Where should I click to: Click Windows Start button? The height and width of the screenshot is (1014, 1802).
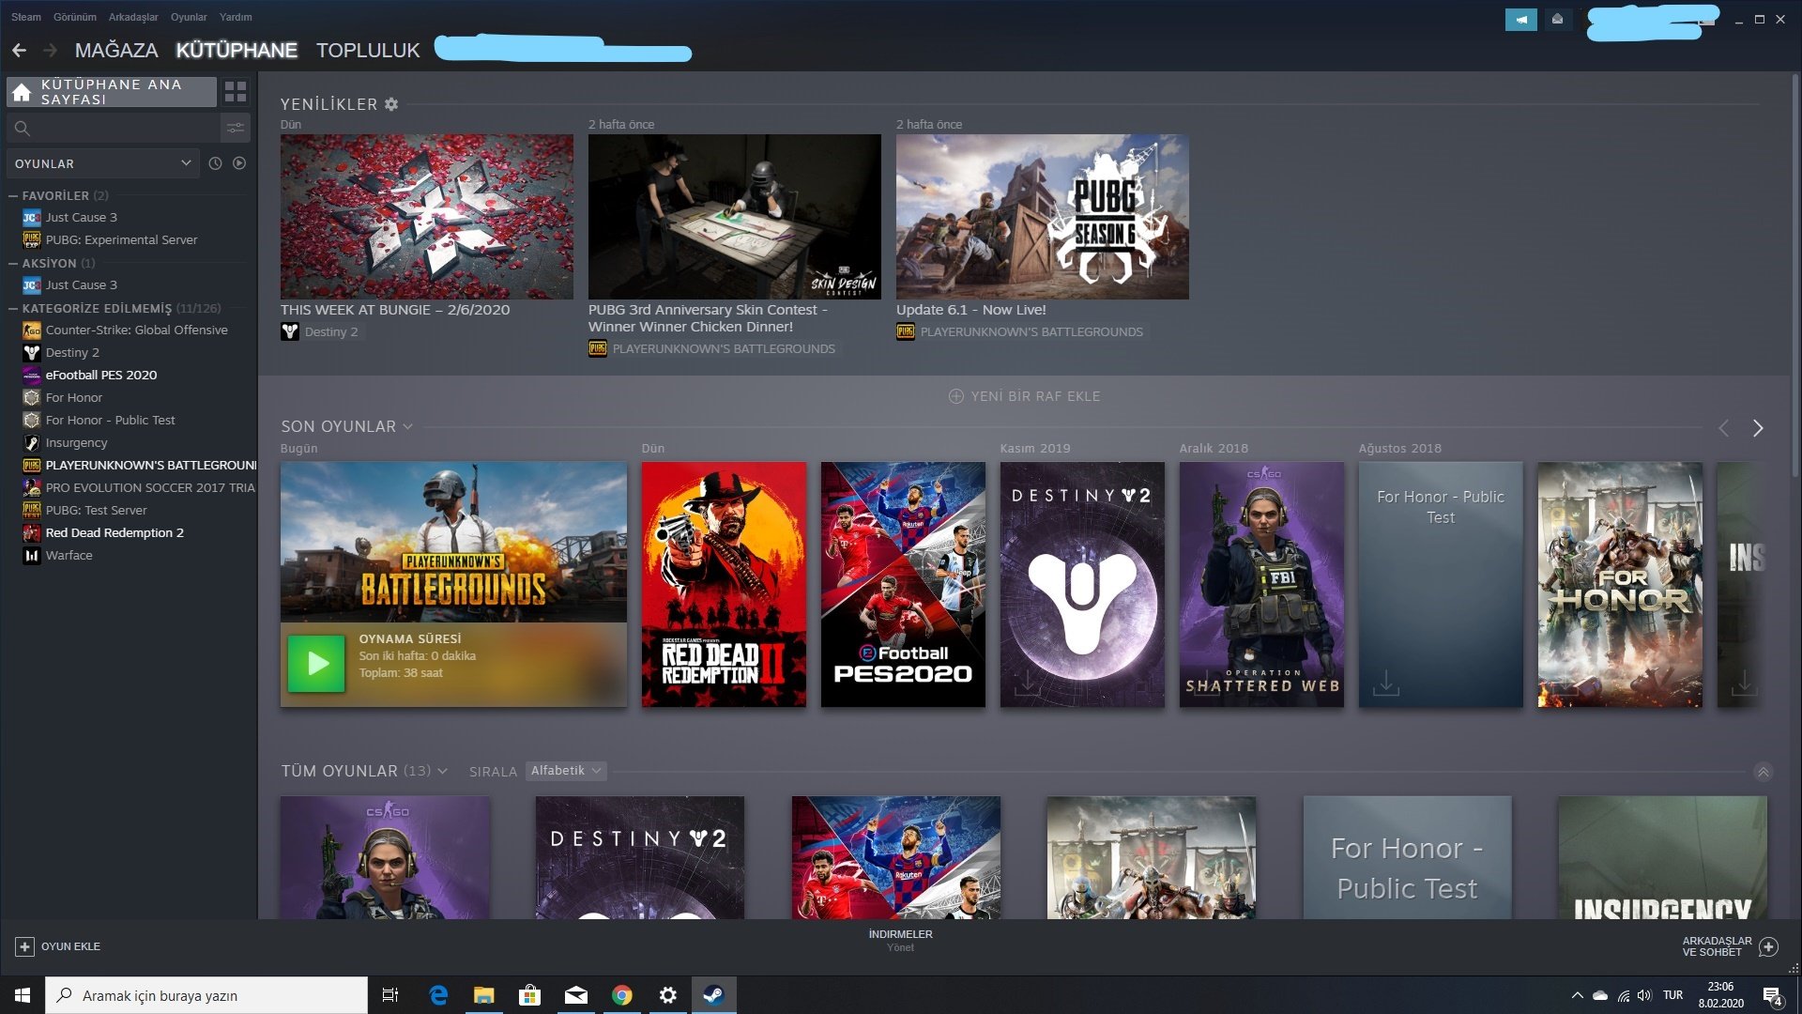(x=23, y=995)
